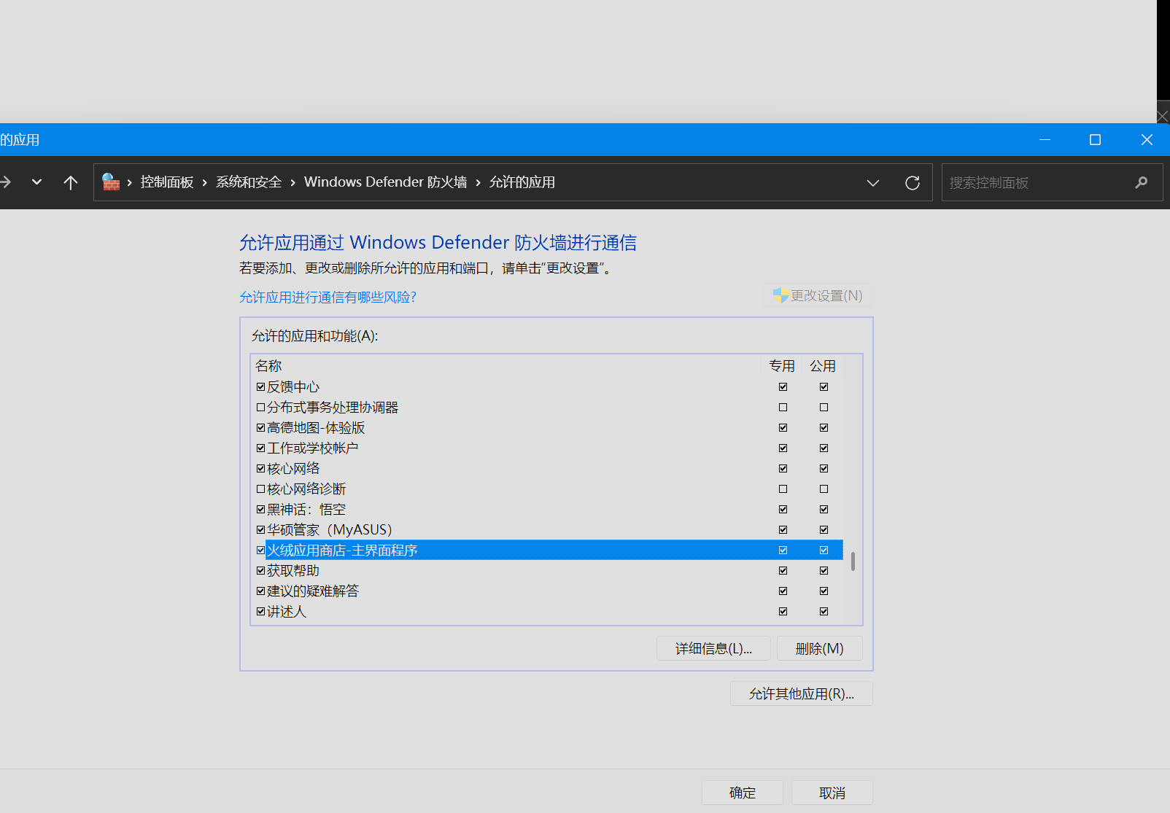
Task: Open recent locations chevron dropdown
Action: coord(36,182)
